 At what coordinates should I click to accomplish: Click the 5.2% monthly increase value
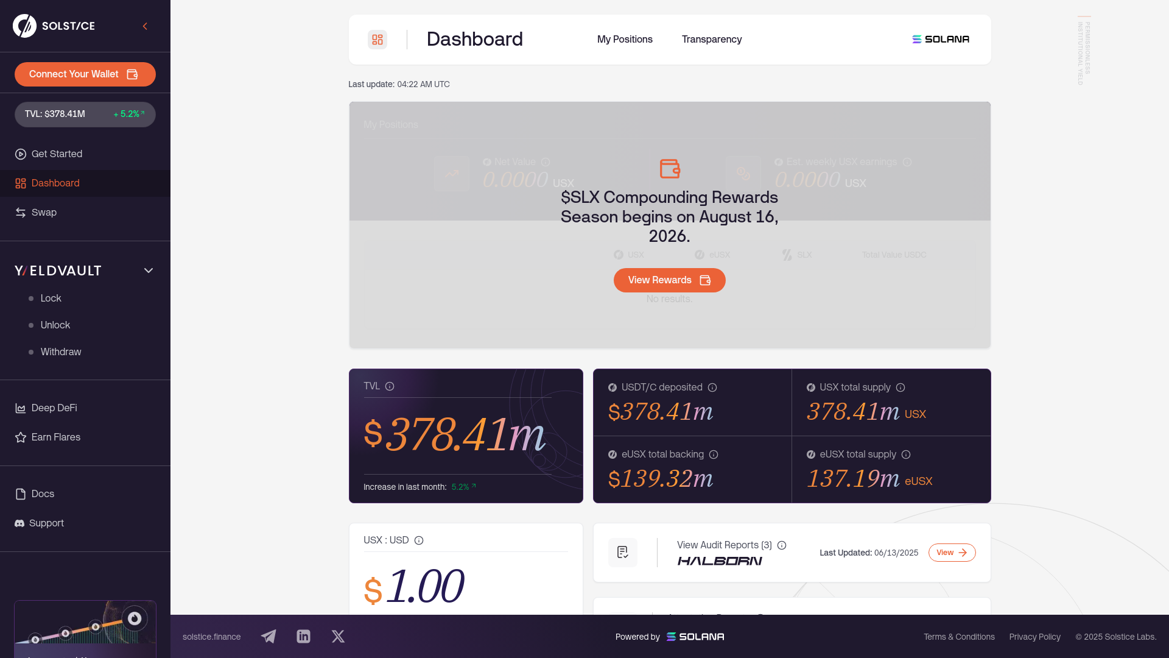(464, 487)
